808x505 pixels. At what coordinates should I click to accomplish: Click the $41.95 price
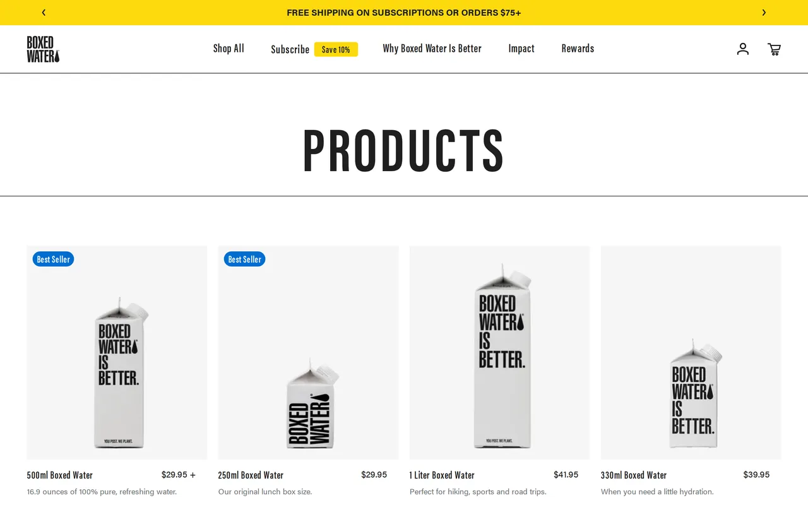[566, 475]
